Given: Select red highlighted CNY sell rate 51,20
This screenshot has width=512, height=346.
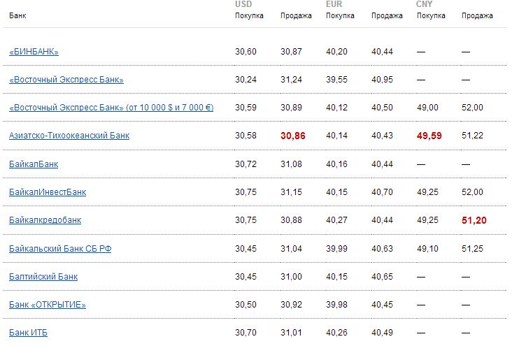Looking at the screenshot, I should pyautogui.click(x=474, y=220).
